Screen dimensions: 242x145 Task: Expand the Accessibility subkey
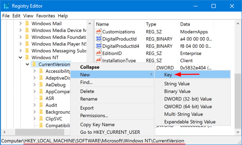(x=34, y=71)
